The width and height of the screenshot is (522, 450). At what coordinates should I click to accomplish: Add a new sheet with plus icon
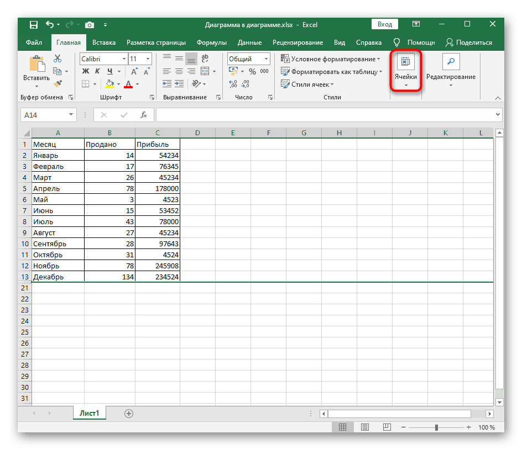click(x=129, y=413)
